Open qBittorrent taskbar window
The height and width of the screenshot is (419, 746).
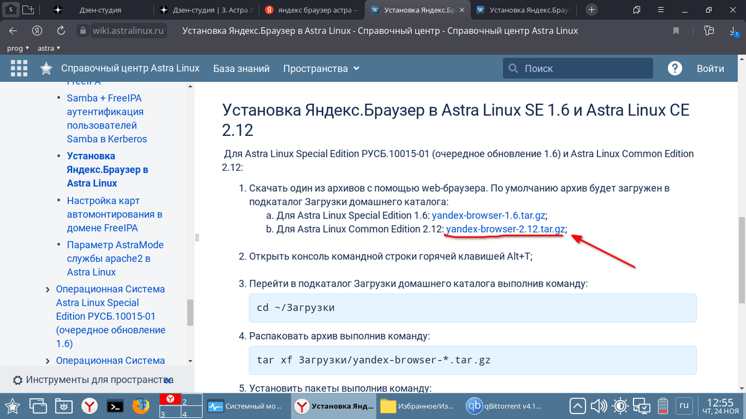pyautogui.click(x=504, y=406)
